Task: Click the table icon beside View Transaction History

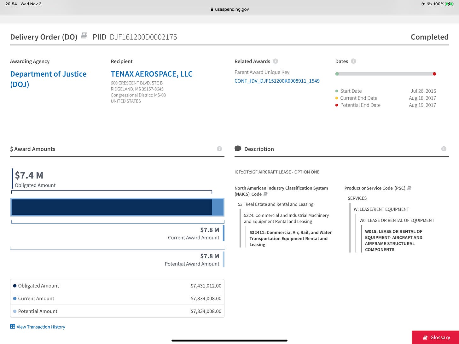Action: (x=13, y=327)
